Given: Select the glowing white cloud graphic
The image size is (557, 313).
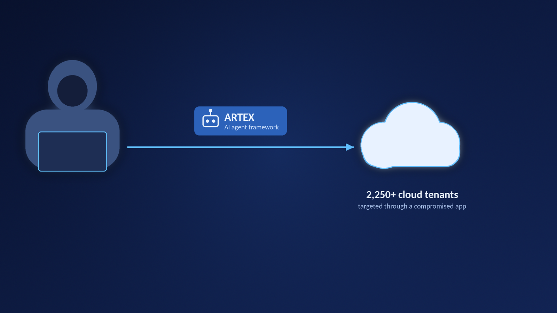Looking at the screenshot, I should click(x=410, y=135).
